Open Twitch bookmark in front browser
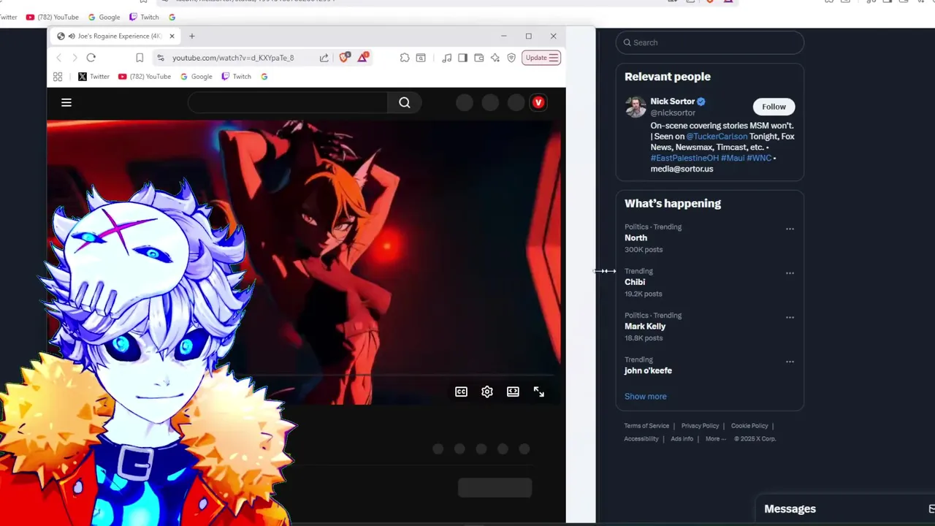935x526 pixels. pos(237,76)
